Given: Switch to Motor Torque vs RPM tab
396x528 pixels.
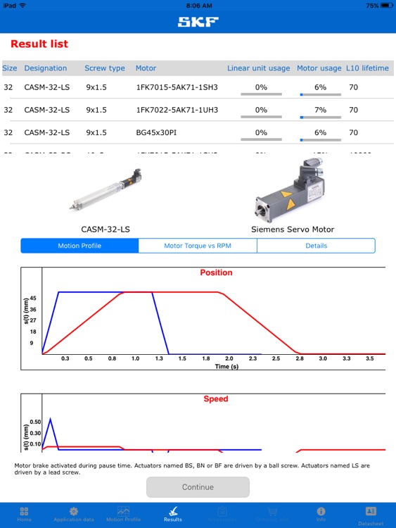Looking at the screenshot, I should tap(198, 246).
